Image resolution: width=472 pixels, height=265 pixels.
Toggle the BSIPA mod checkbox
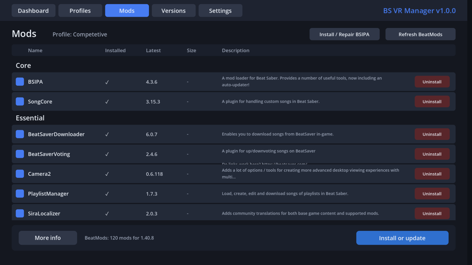coord(20,82)
